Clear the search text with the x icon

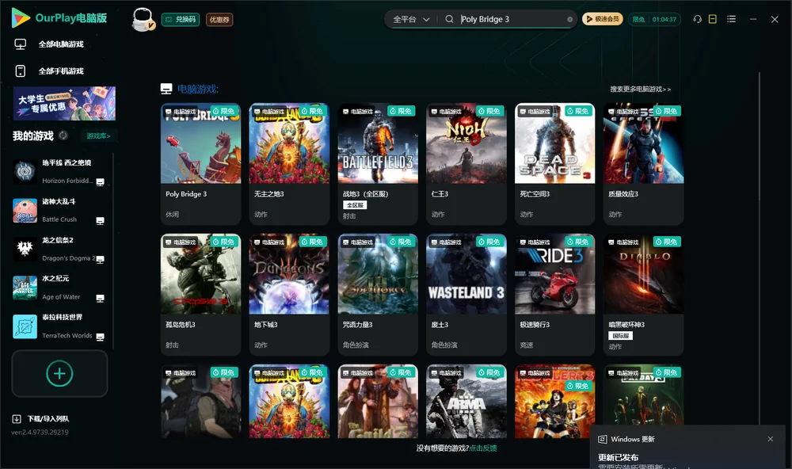tap(569, 19)
